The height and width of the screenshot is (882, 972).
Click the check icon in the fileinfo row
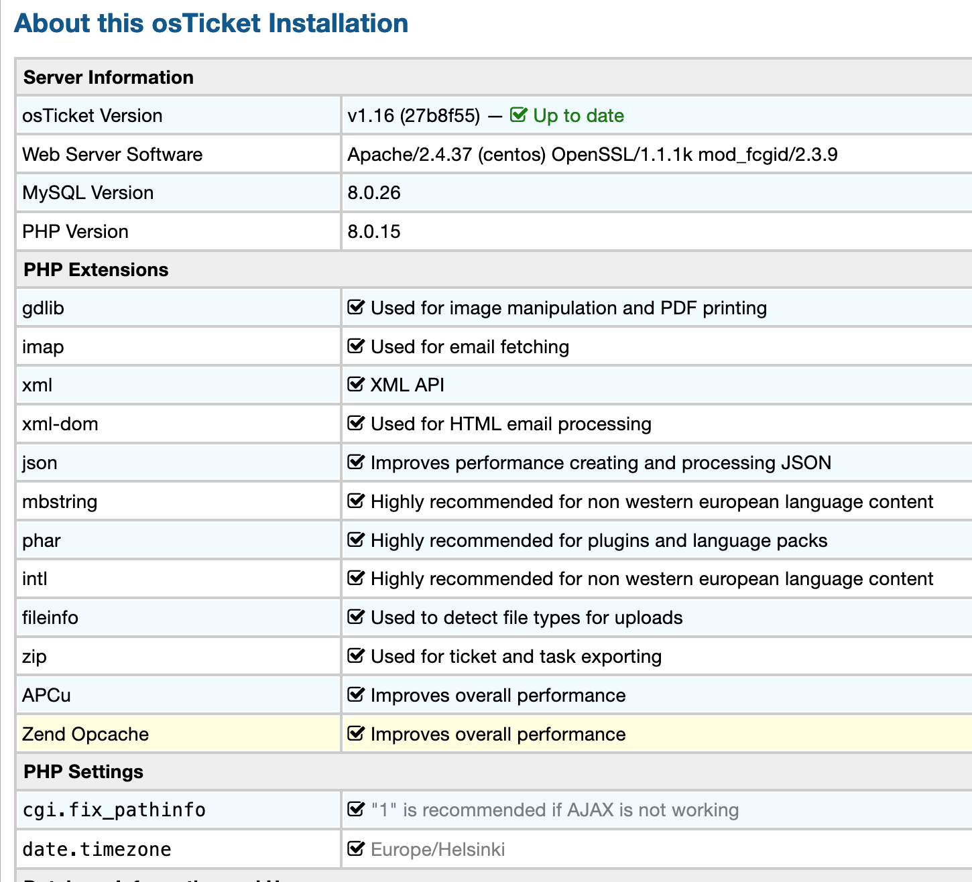point(356,617)
